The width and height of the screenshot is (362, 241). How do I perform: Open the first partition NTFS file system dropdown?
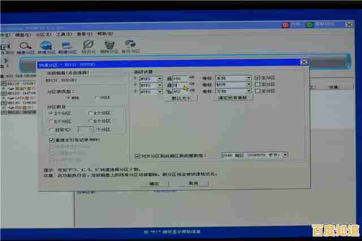(x=162, y=78)
